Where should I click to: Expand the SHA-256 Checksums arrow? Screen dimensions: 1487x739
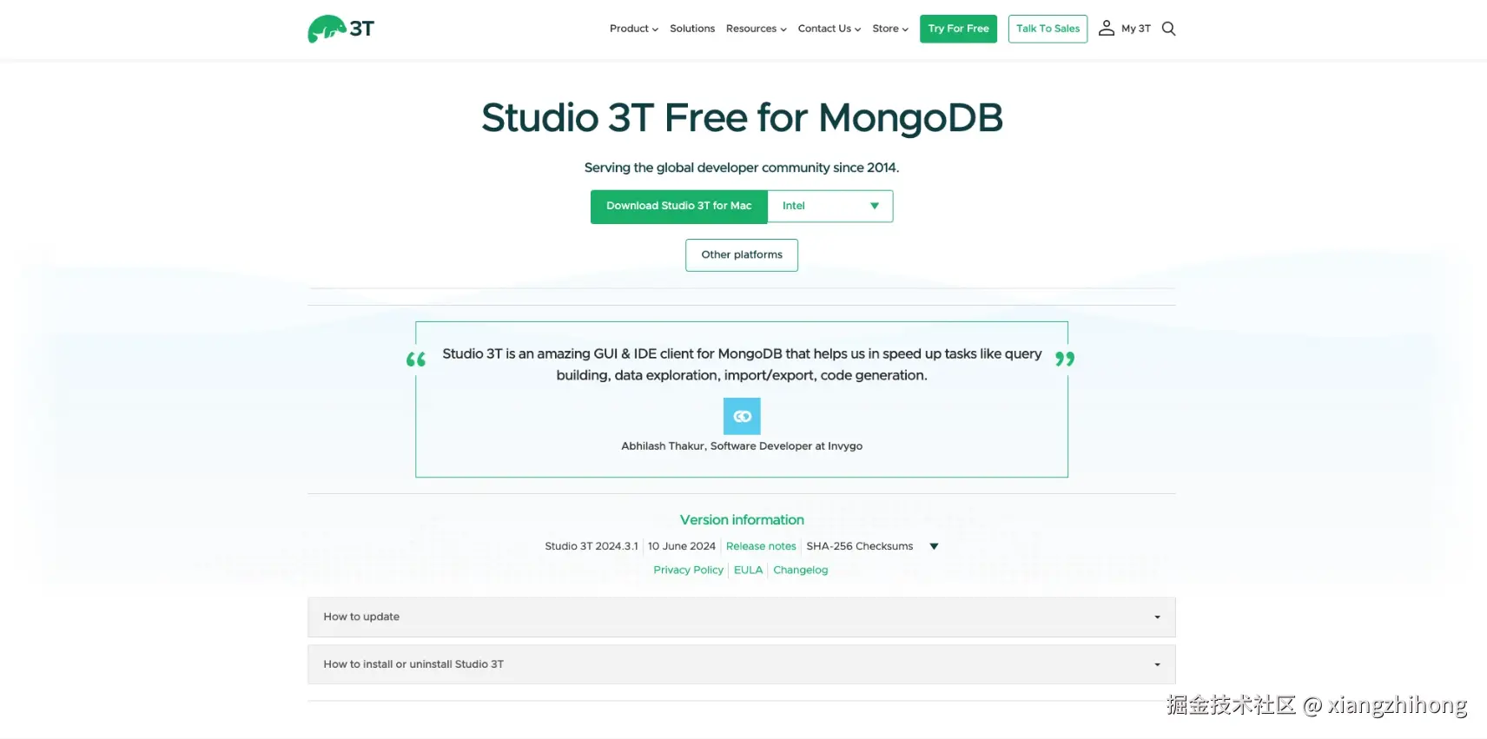934,546
